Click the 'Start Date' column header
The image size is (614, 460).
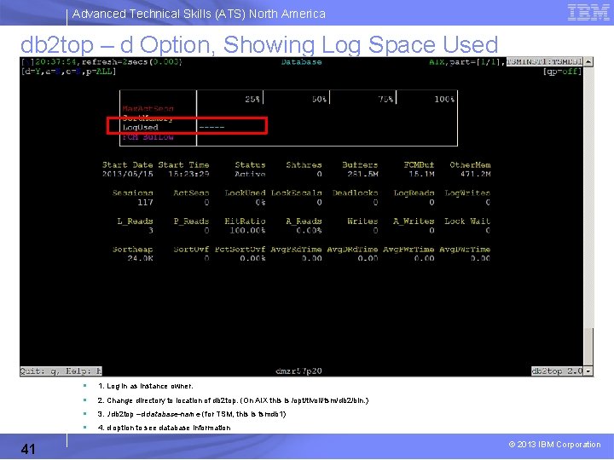128,164
